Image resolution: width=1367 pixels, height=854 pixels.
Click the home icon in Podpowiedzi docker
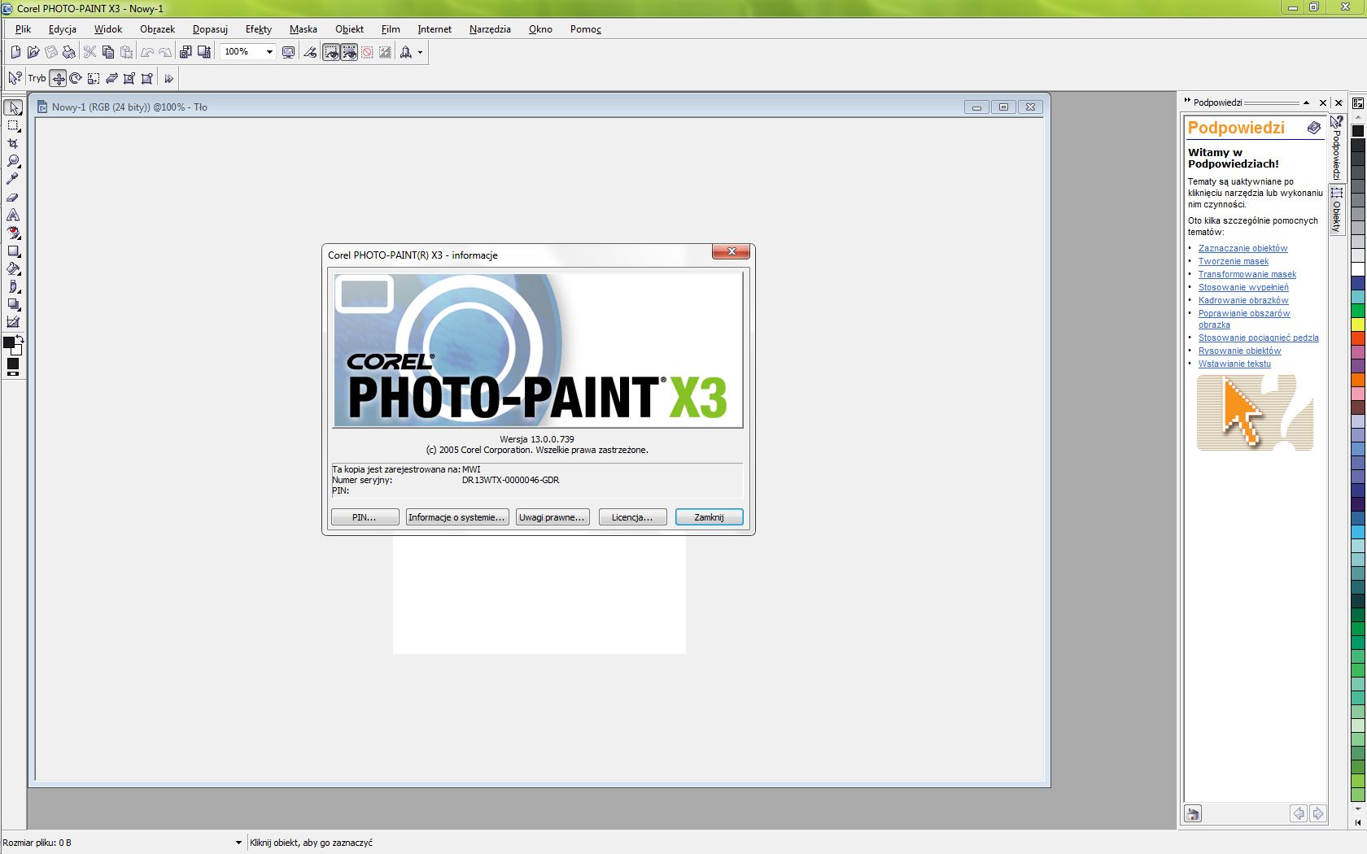click(x=1192, y=813)
